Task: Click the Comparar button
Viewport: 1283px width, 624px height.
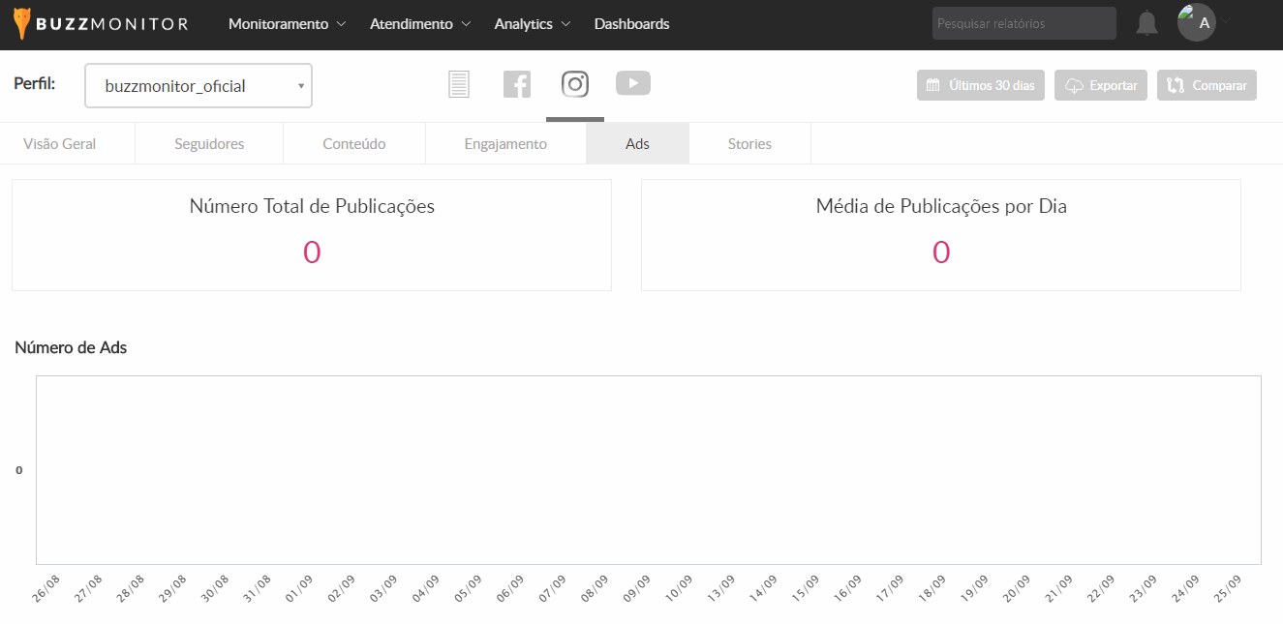Action: coord(1207,85)
